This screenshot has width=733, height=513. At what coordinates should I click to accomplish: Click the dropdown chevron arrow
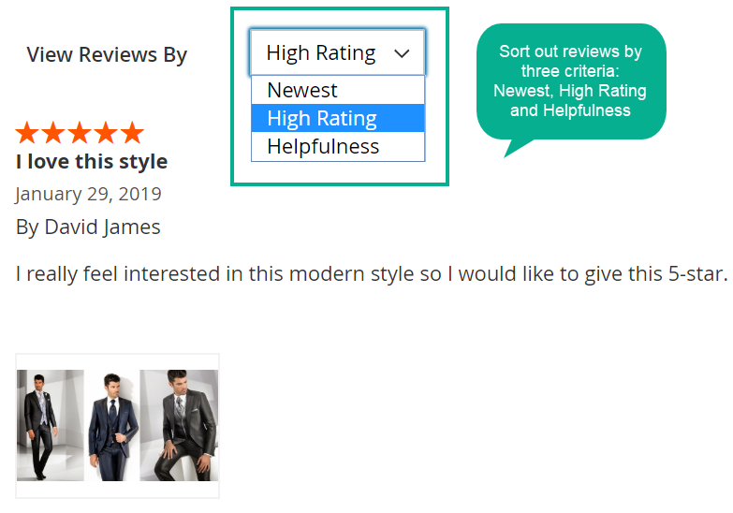[402, 53]
